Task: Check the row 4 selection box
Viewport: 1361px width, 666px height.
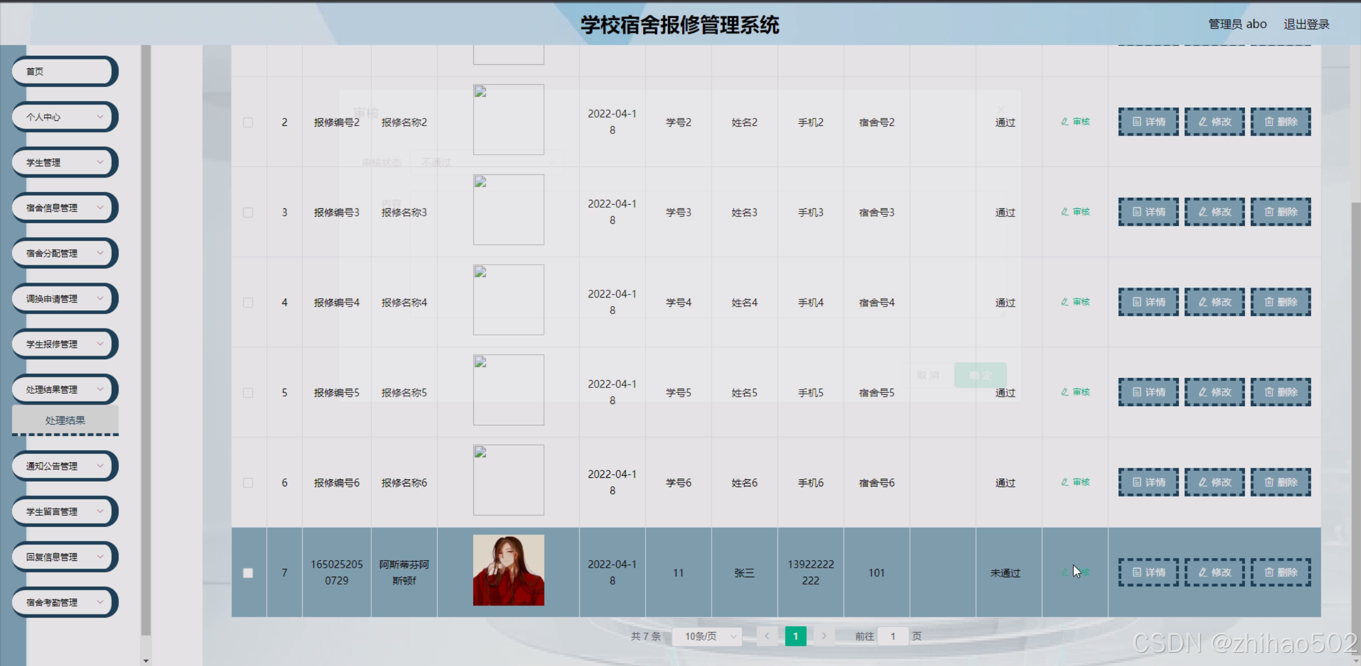Action: pyautogui.click(x=248, y=302)
